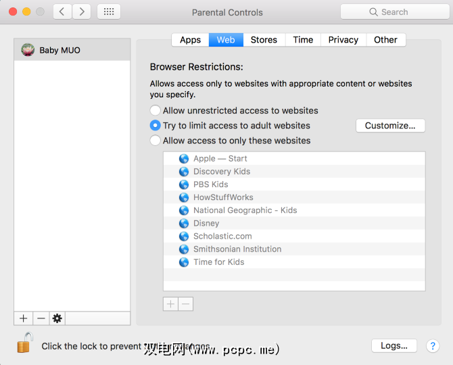This screenshot has height=365, width=453.
Task: Open the Time tab
Action: (x=303, y=40)
